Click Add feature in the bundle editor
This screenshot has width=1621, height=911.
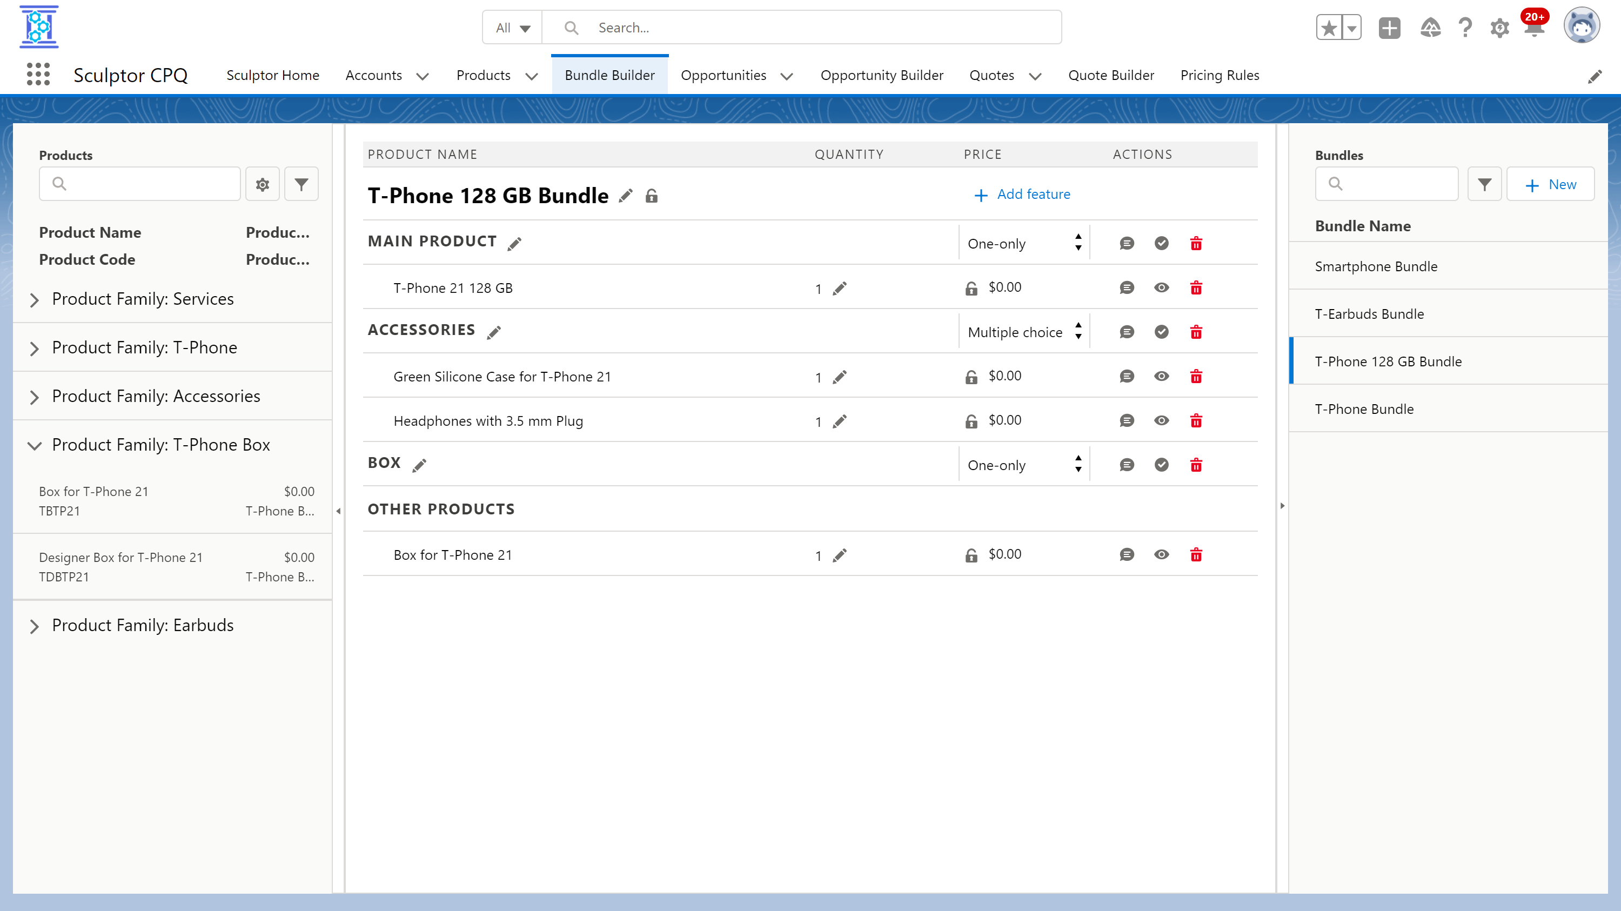pyautogui.click(x=1022, y=194)
